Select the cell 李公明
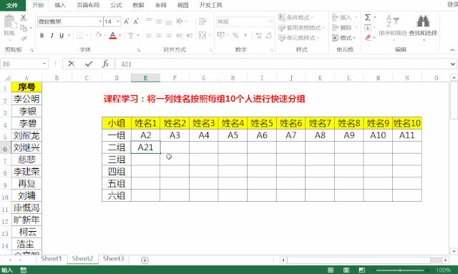The image size is (458, 274). pyautogui.click(x=26, y=99)
